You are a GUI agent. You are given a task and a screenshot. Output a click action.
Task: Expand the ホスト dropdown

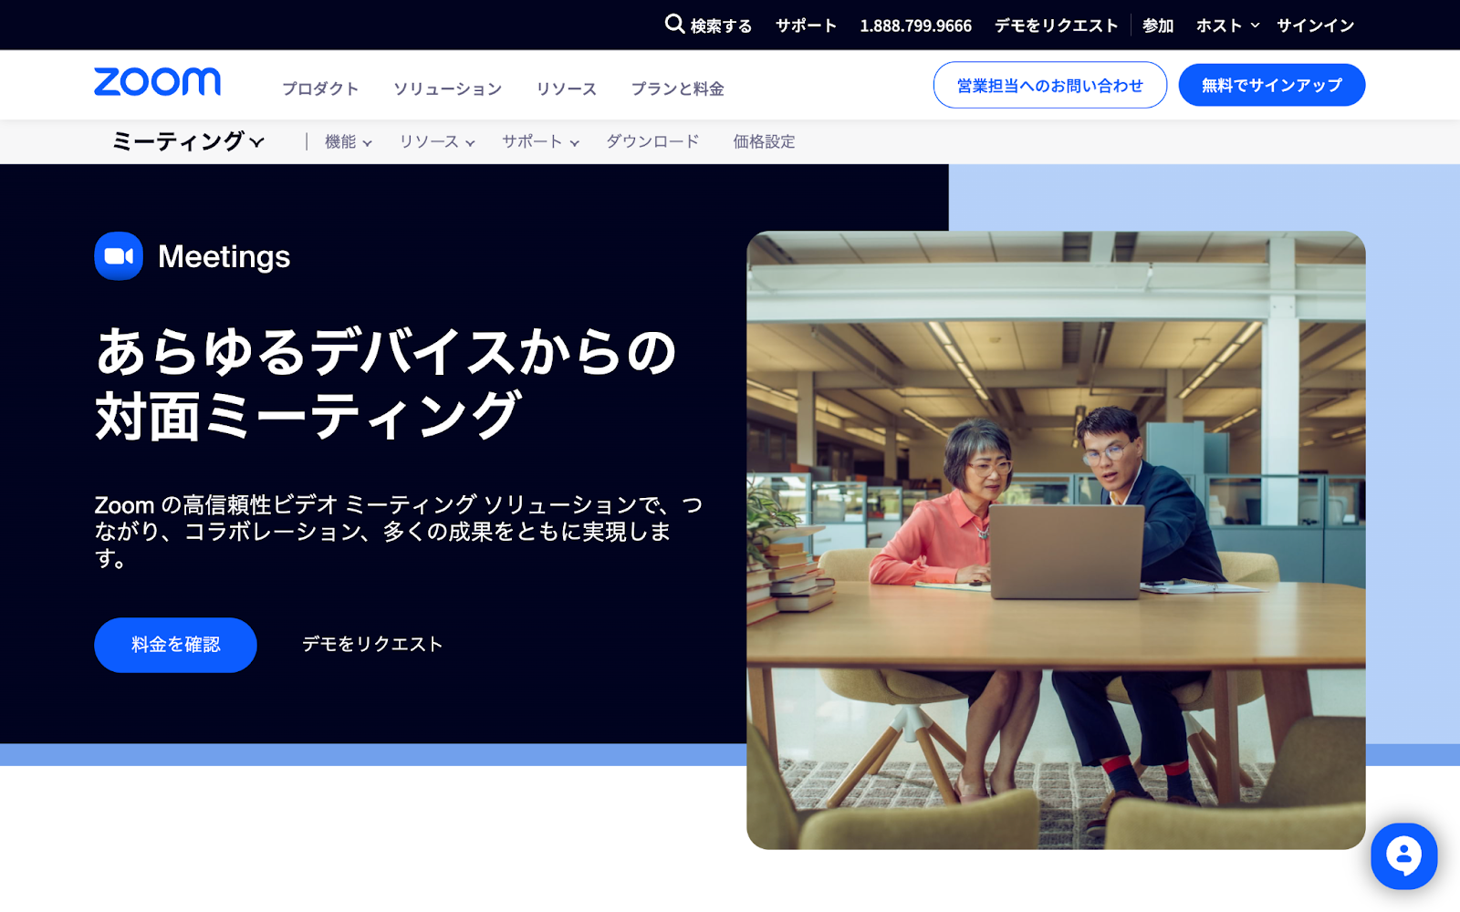[x=1227, y=26]
